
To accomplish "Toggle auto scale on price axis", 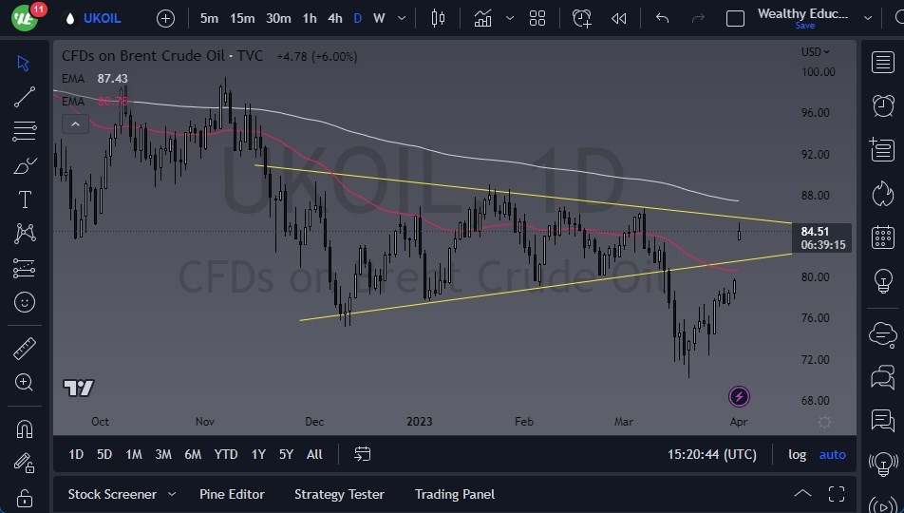I will [x=832, y=454].
